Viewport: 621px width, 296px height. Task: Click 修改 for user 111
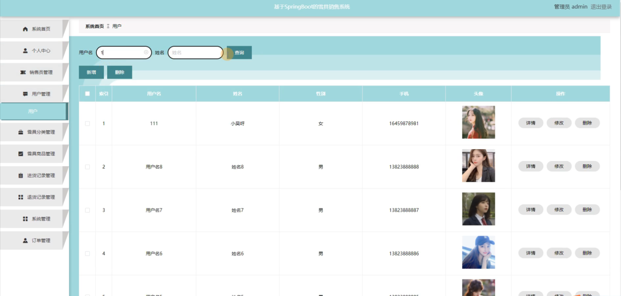tap(559, 123)
